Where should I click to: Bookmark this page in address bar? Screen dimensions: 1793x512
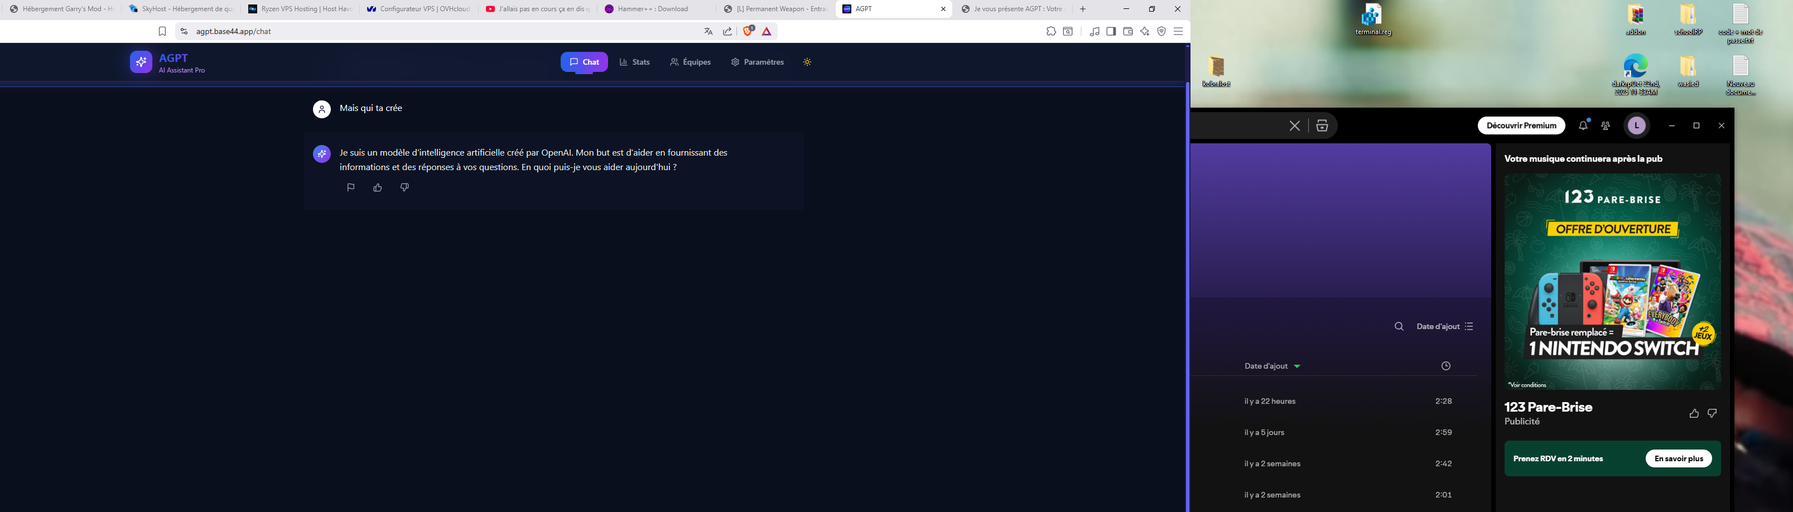coord(162,31)
